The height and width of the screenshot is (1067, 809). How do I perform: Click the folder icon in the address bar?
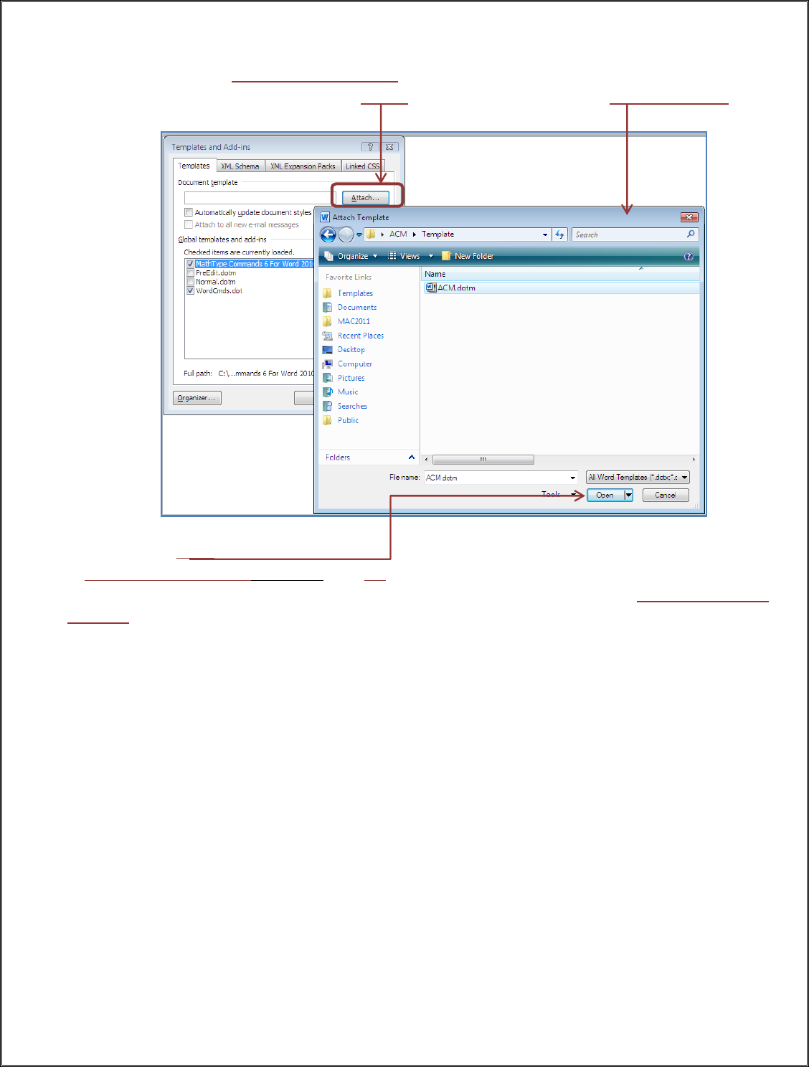point(371,234)
